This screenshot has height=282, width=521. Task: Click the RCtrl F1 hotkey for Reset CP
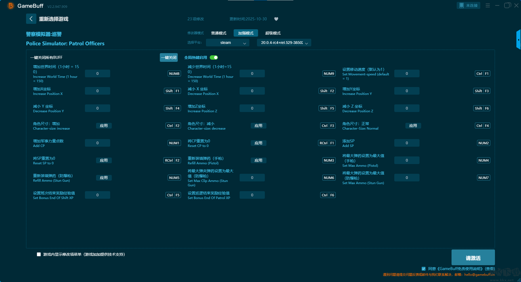pos(327,143)
